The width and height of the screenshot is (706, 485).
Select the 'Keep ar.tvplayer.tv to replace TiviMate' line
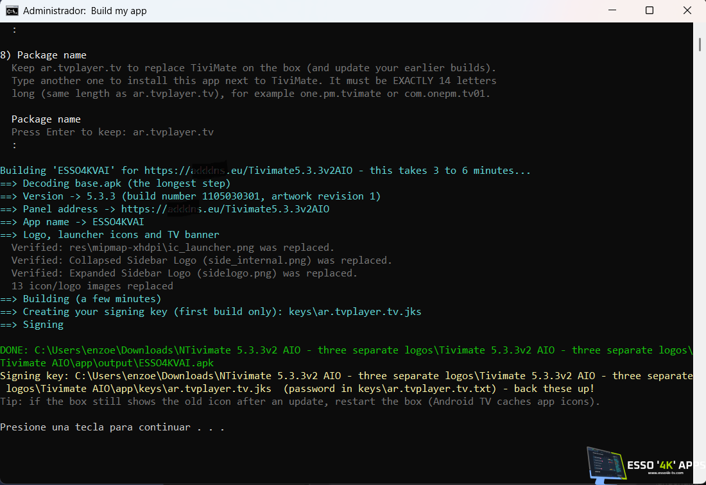[x=254, y=68]
